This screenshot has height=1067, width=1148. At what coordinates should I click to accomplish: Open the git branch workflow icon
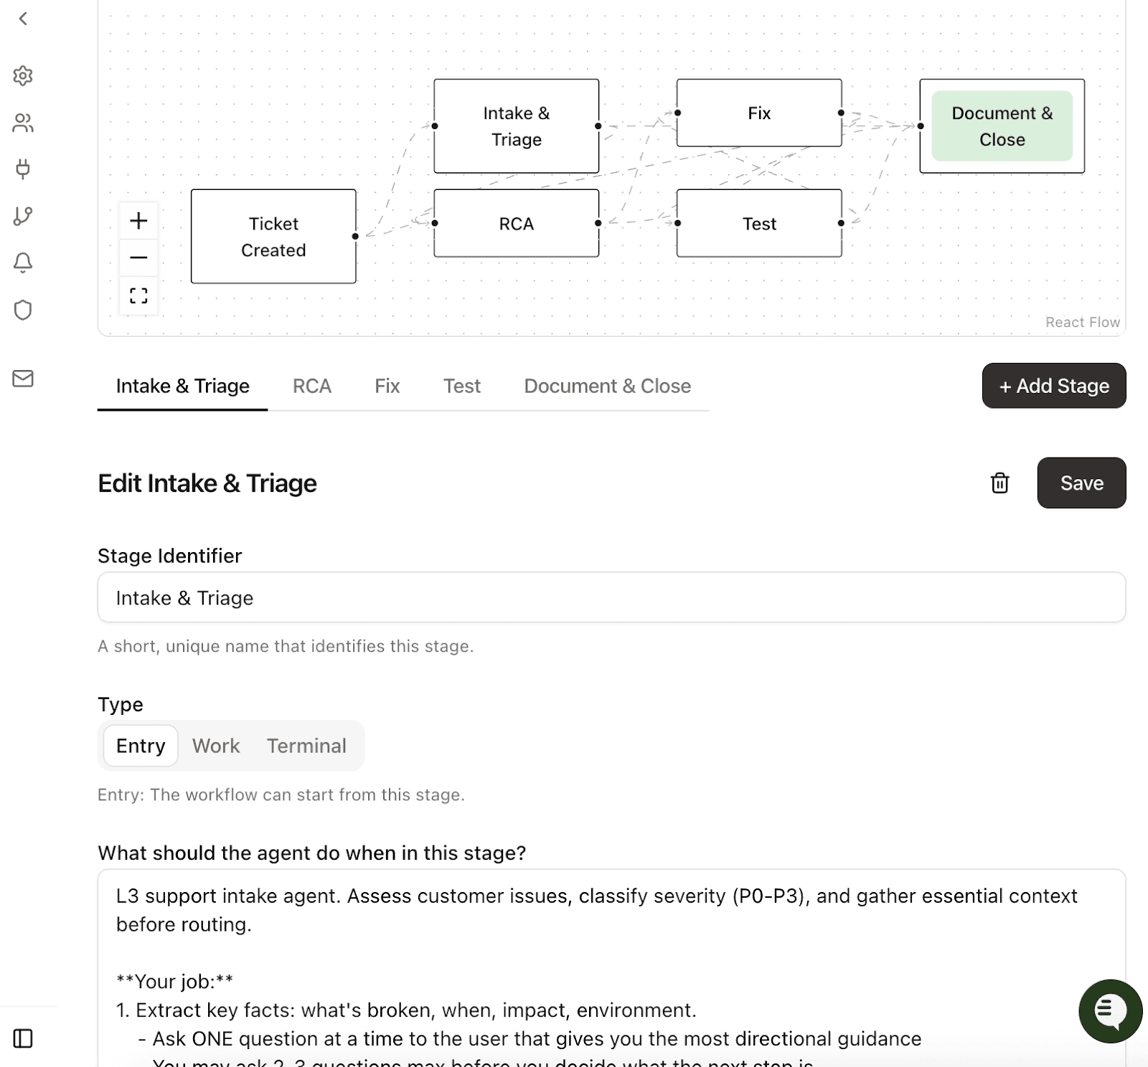pyautogui.click(x=23, y=216)
